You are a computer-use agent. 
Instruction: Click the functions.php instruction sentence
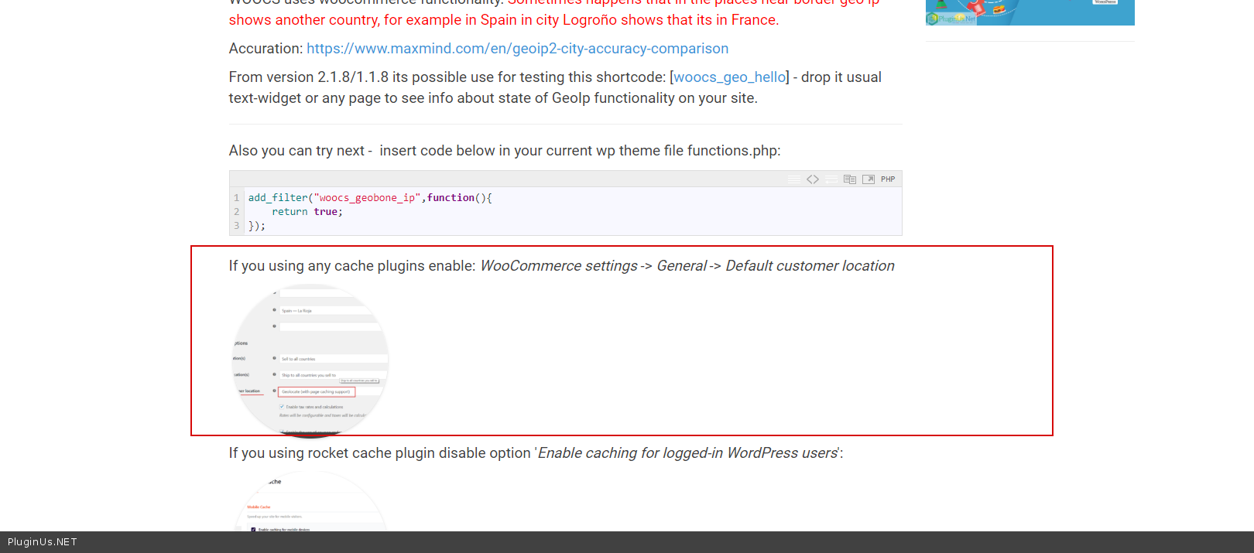(505, 151)
